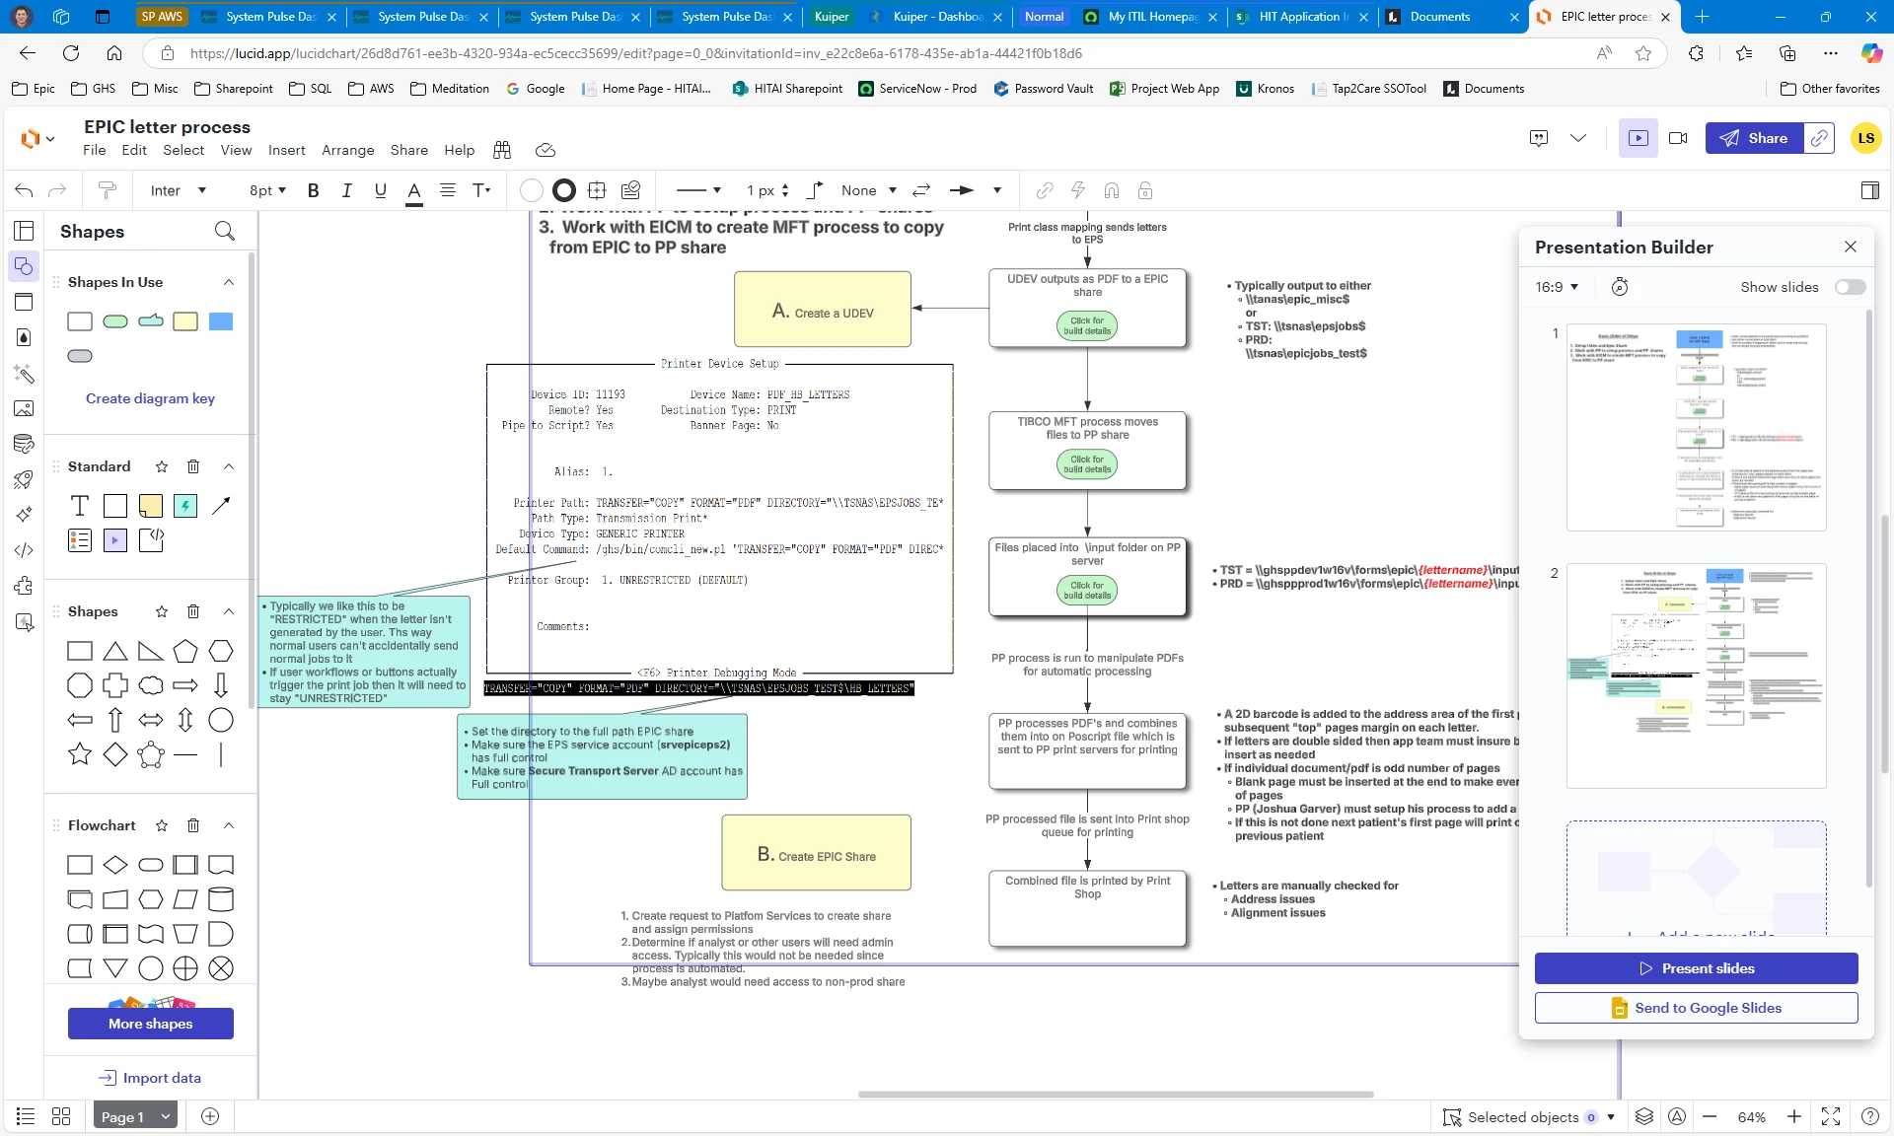Image resolution: width=1894 pixels, height=1136 pixels.
Task: Open the line path style tool
Action: pyautogui.click(x=815, y=190)
